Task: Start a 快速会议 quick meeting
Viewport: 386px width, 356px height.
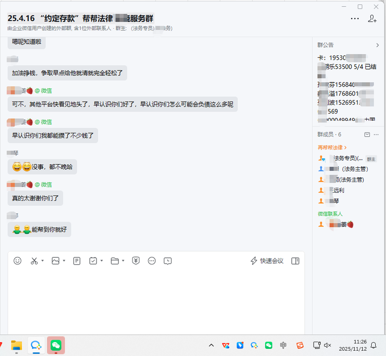Action: pos(267,260)
